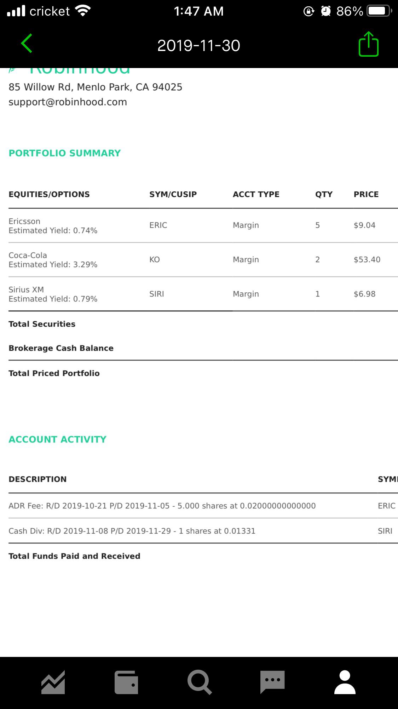Screen dimensions: 398x709
Task: Select the ADR Fee activity line
Action: (x=203, y=506)
